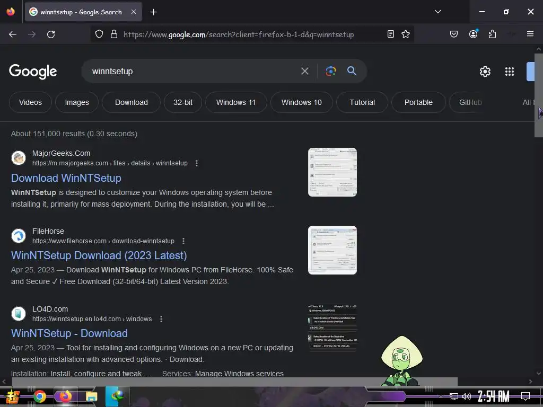Open Google quick settings gear
Viewport: 543px width, 407px height.
(485, 72)
